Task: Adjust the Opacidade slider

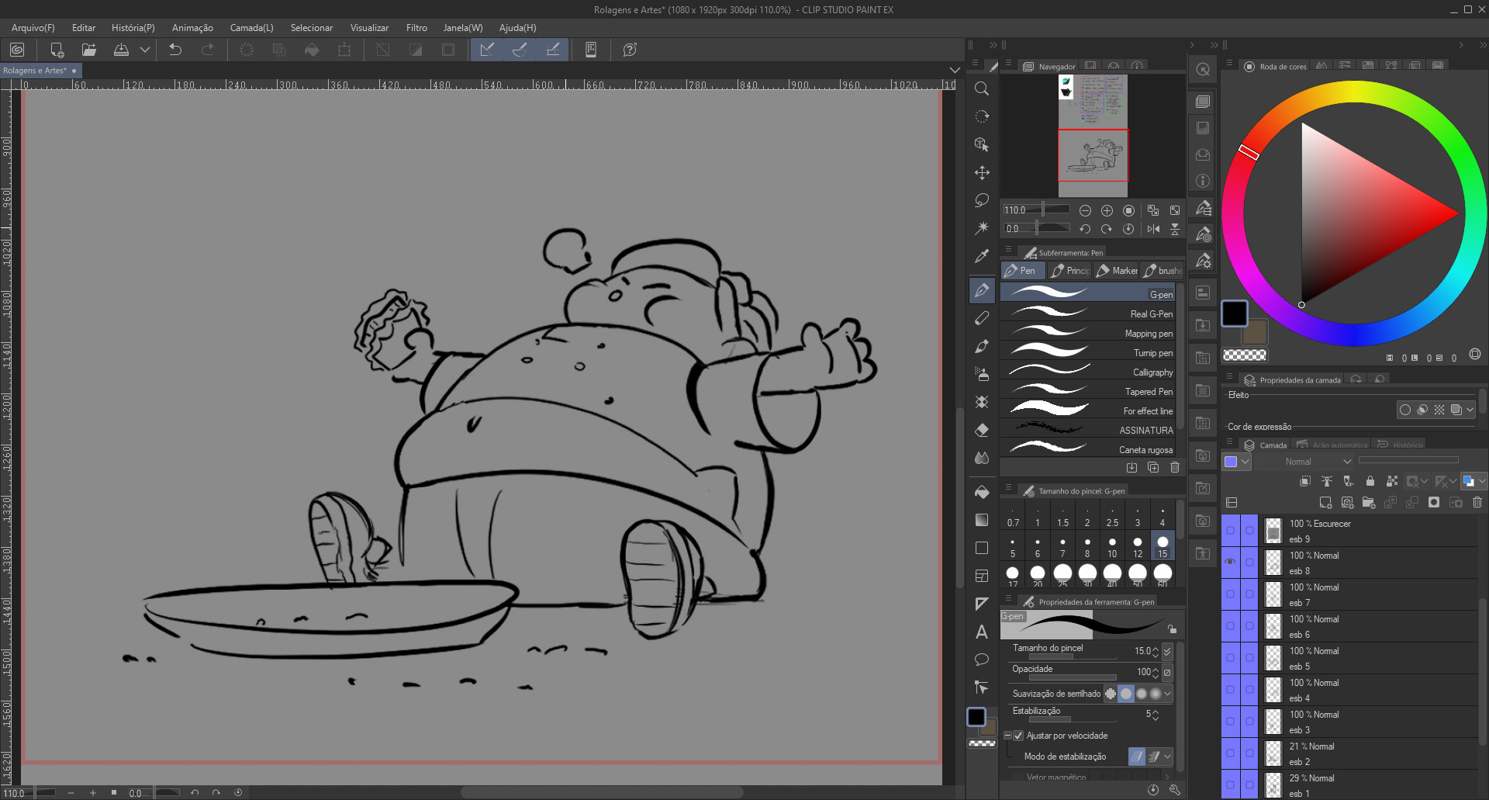Action: click(x=1072, y=677)
